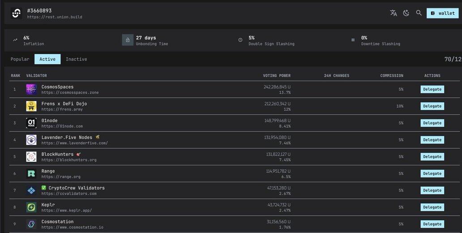462x233 pixels.
Task: Click the Frens x DeFi Dojo logo
Action: tap(31, 106)
